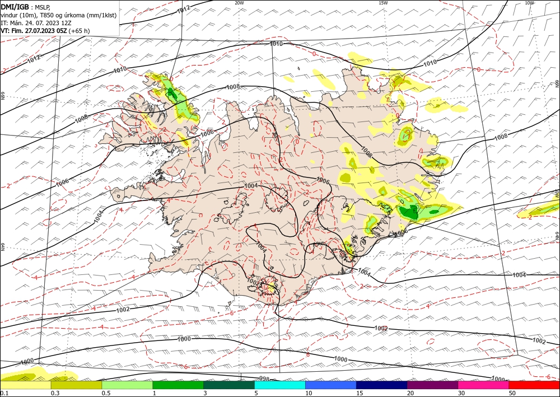560x397 pixels.
Task: Click the '10W' longitude label at top right
Action: [530, 3]
